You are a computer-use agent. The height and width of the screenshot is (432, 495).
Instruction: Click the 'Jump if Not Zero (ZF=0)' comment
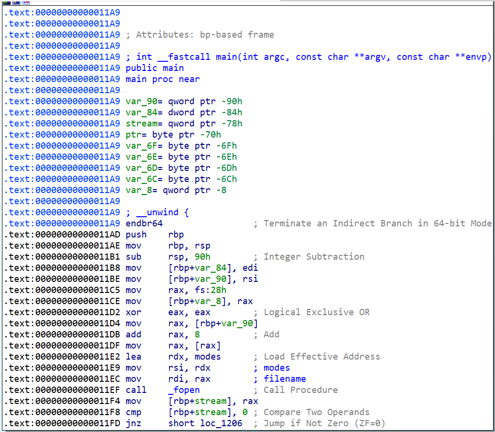click(319, 423)
